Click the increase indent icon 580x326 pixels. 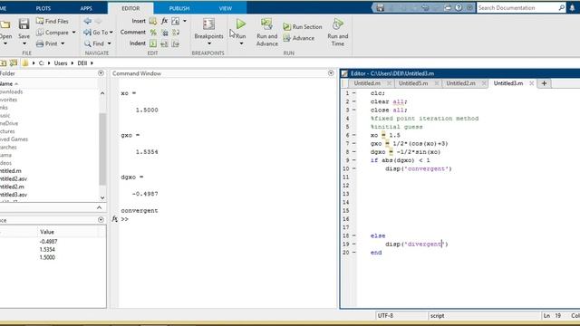(164, 43)
